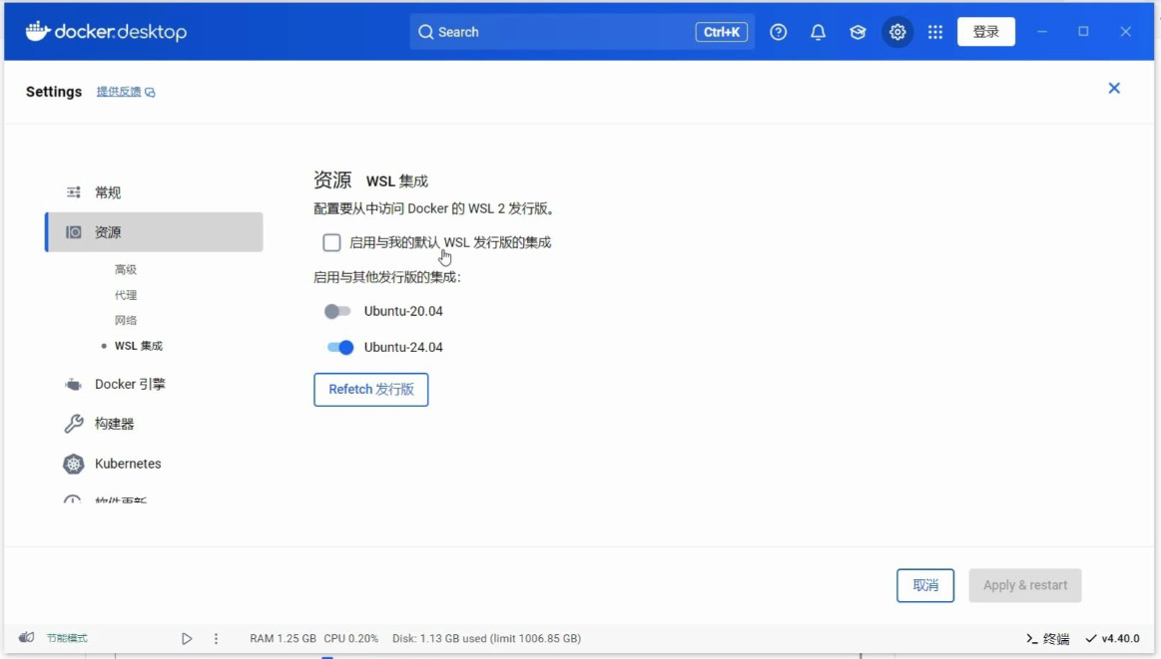Click the Ctrl+K shortcut badge
This screenshot has height=659, width=1161.
pyautogui.click(x=721, y=32)
